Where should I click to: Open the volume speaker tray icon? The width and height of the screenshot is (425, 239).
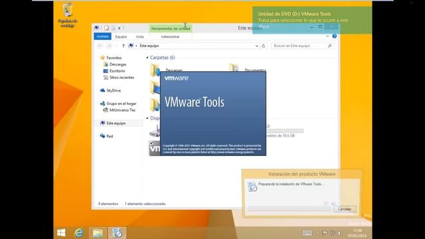[339, 233]
